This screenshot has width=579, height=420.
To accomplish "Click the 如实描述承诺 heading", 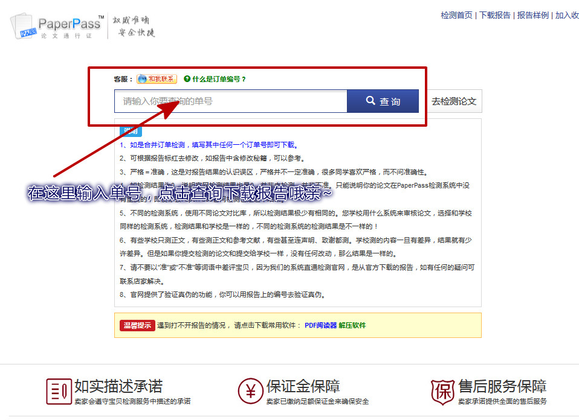I will click(x=118, y=386).
